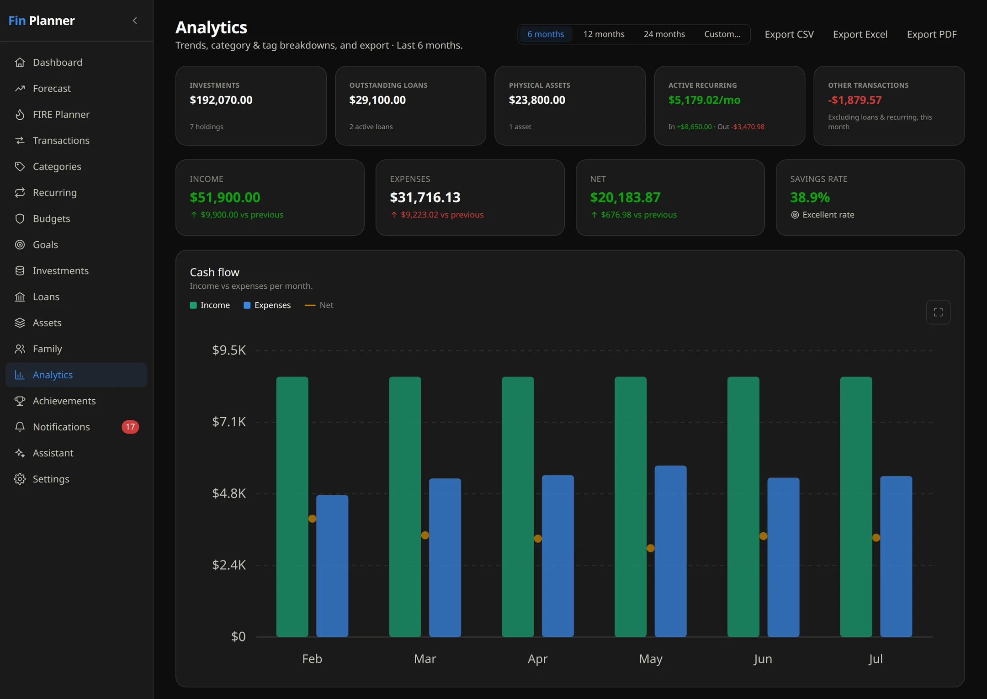Image resolution: width=987 pixels, height=699 pixels.
Task: Click the $9.5K axis label
Action: pyautogui.click(x=229, y=350)
